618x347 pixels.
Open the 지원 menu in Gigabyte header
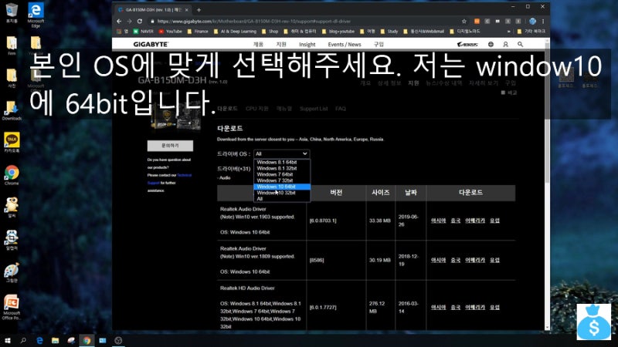pos(281,45)
